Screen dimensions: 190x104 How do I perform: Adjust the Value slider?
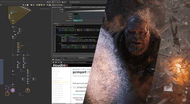pyautogui.click(x=92, y=18)
